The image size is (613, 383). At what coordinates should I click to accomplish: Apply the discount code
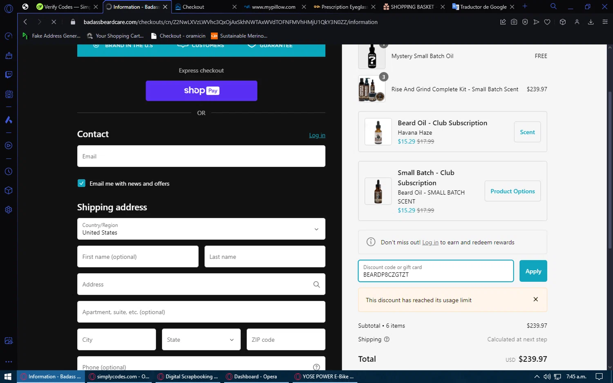(x=533, y=271)
